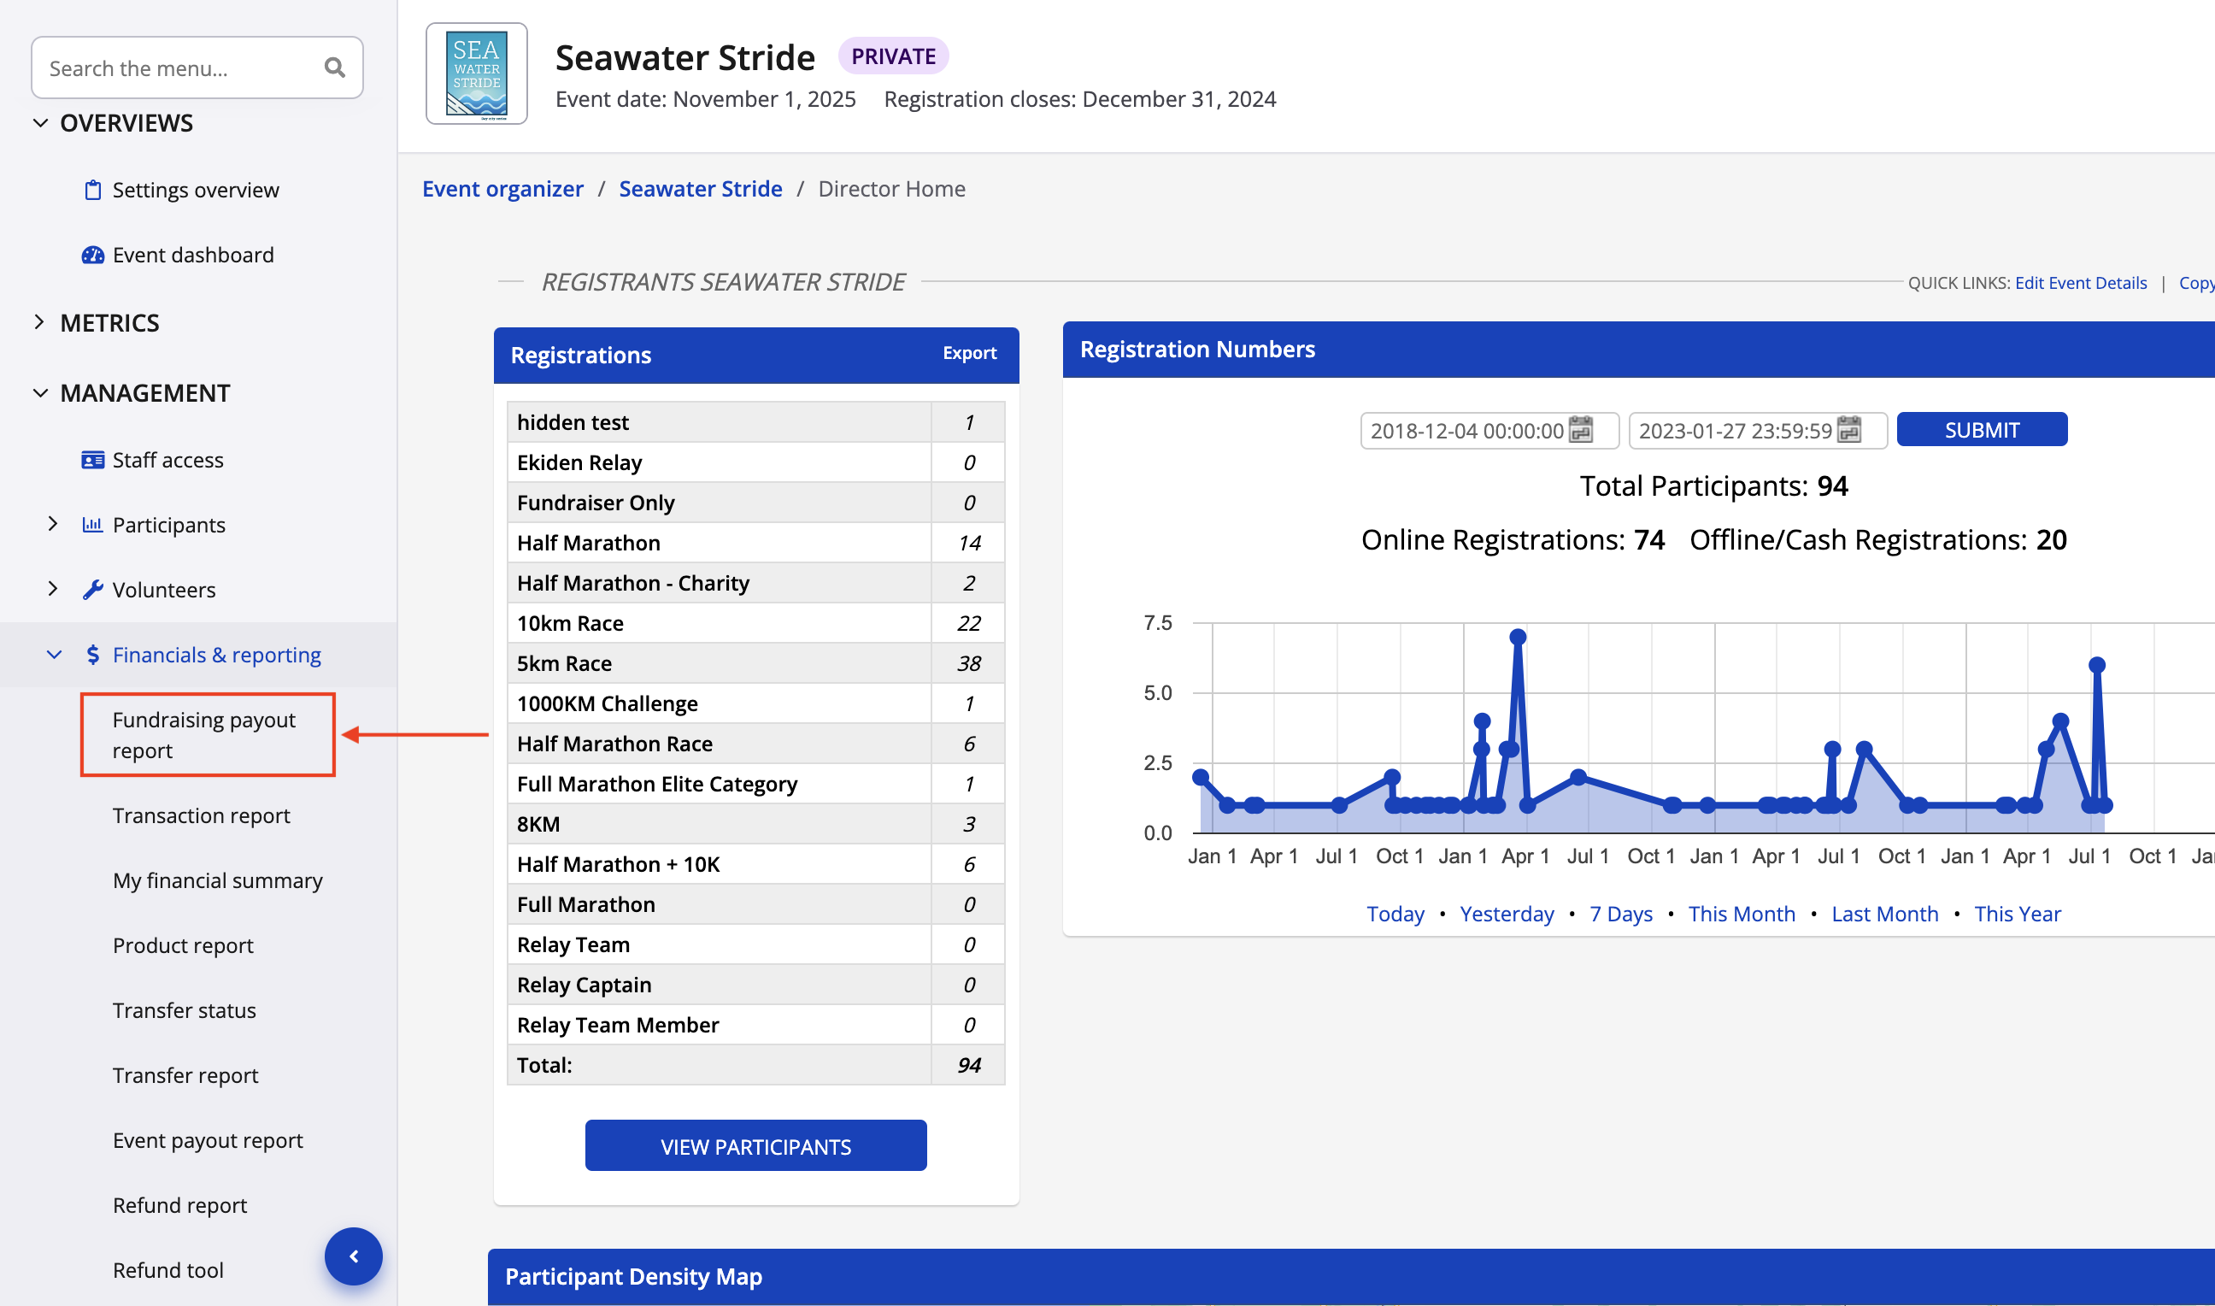Click the VIEW PARTICIPANTS button
The width and height of the screenshot is (2215, 1306).
pos(755,1147)
